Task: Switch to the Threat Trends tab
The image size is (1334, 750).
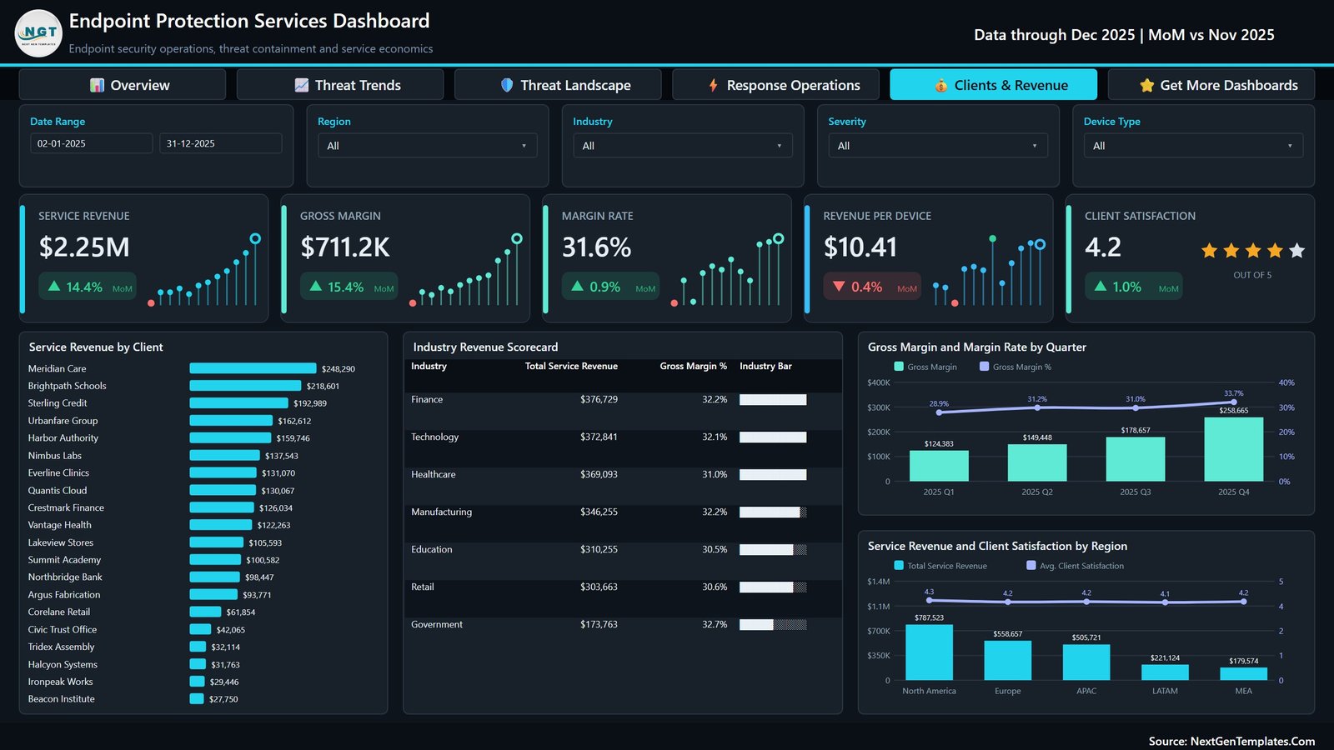Action: (x=340, y=85)
